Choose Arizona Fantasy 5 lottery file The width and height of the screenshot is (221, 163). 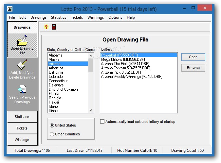point(125,68)
